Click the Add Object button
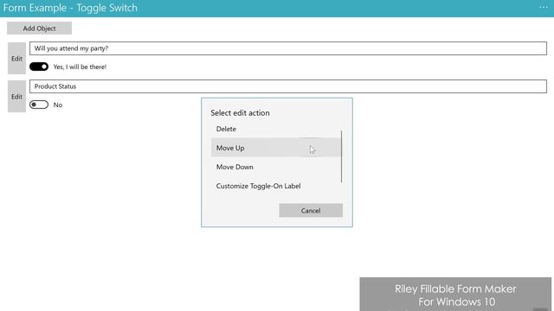 (39, 29)
